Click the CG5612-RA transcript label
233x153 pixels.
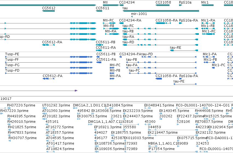click(x=52, y=42)
